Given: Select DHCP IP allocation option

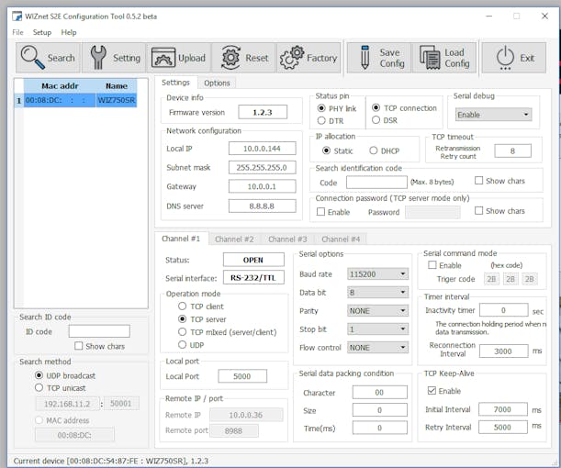Looking at the screenshot, I should click(x=374, y=150).
